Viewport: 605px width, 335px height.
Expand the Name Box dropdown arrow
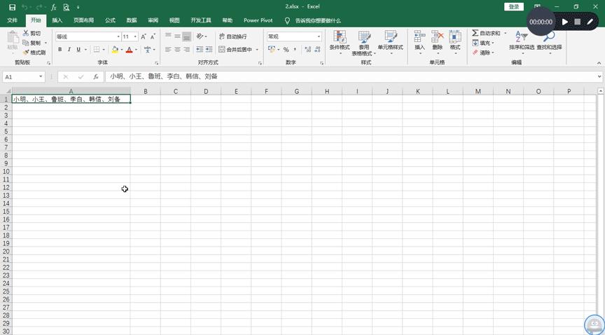41,76
